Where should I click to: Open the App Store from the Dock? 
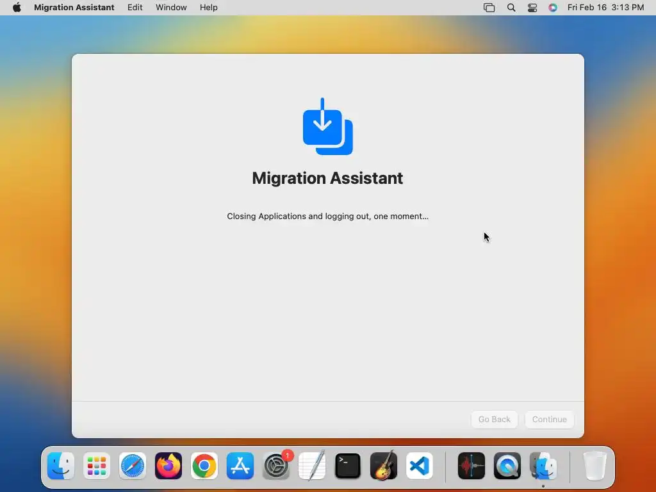point(240,466)
